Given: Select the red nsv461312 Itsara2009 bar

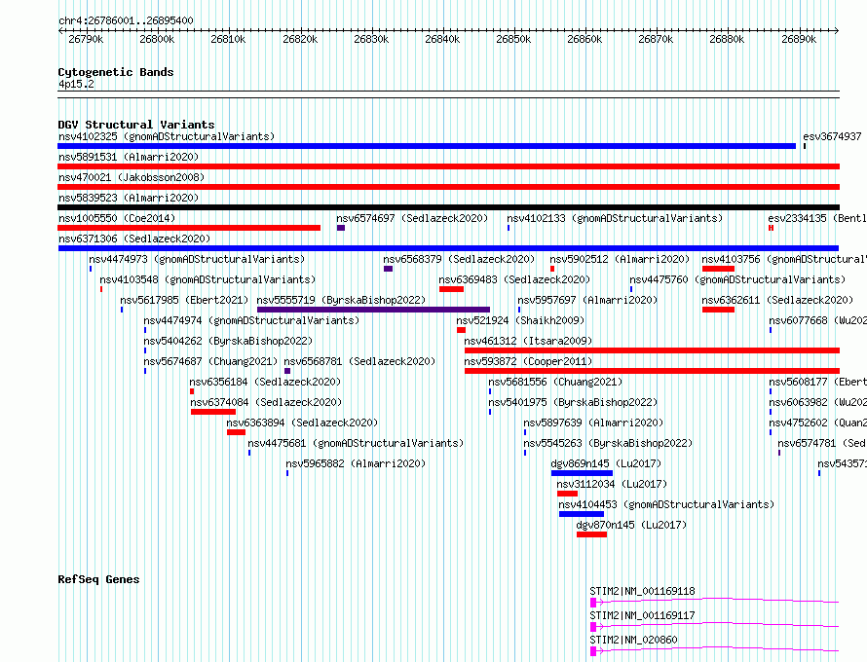Looking at the screenshot, I should [652, 350].
